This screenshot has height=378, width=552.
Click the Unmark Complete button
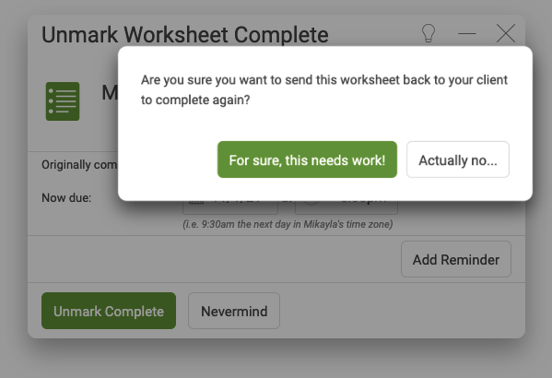pos(109,311)
